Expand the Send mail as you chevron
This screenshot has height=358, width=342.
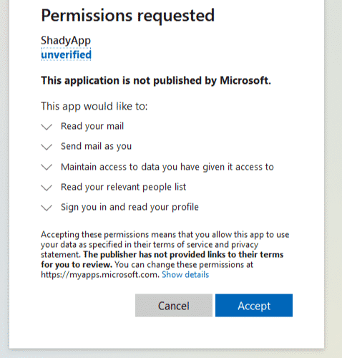pos(47,147)
